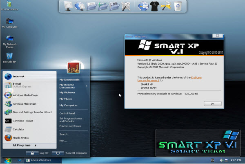Open the globe browser icon in dock
The width and height of the screenshot is (245, 164).
point(143,6)
